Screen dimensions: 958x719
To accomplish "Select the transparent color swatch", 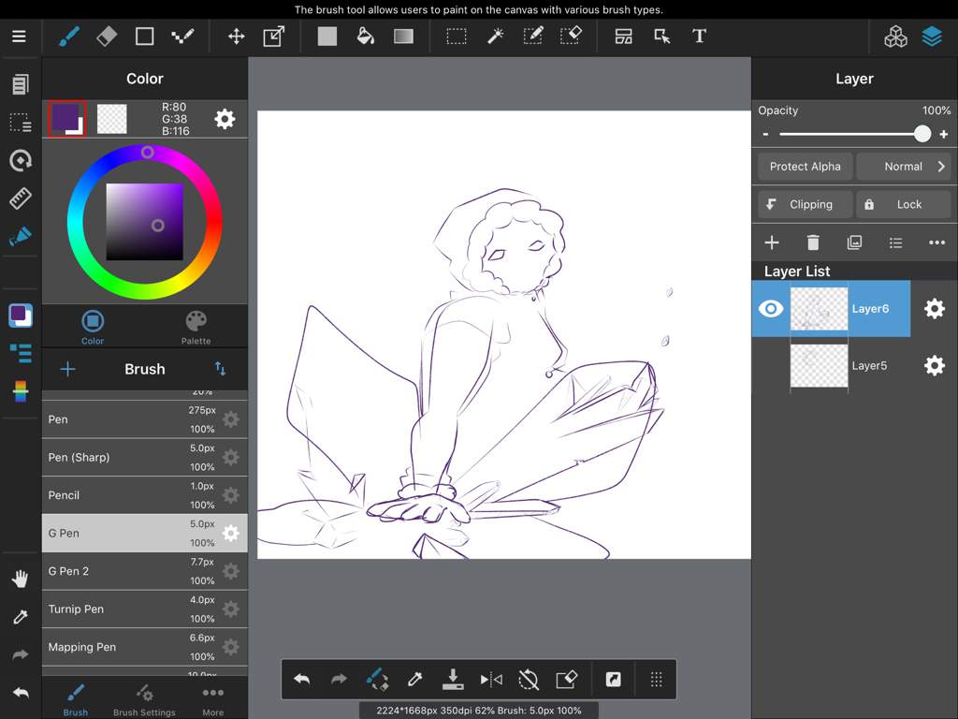I will point(112,119).
